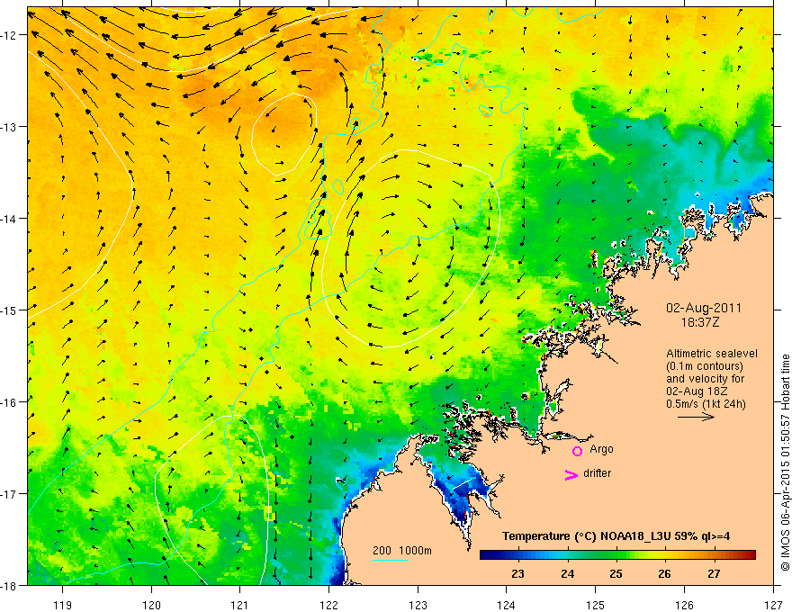Click the vertical IMOS copyright timestamp text
Screen dimensions: 792x612
(785, 463)
